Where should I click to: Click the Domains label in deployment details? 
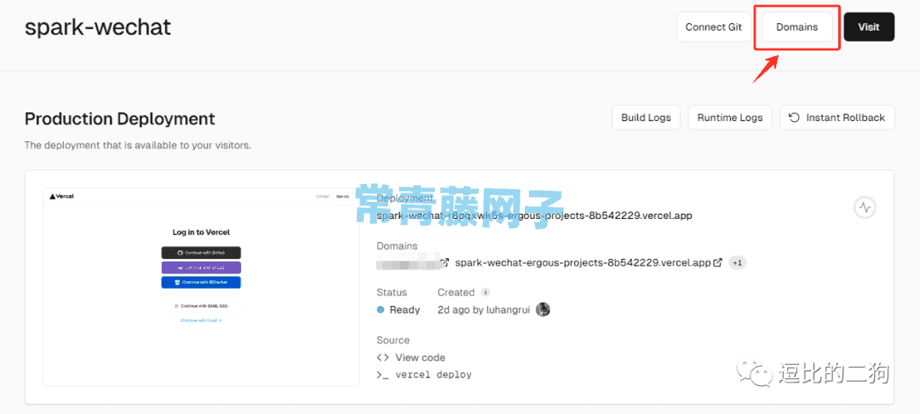[397, 245]
